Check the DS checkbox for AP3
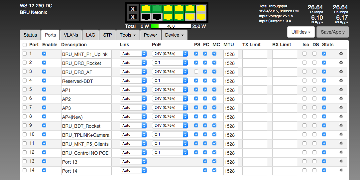The width and height of the screenshot is (360, 180). tap(314, 107)
